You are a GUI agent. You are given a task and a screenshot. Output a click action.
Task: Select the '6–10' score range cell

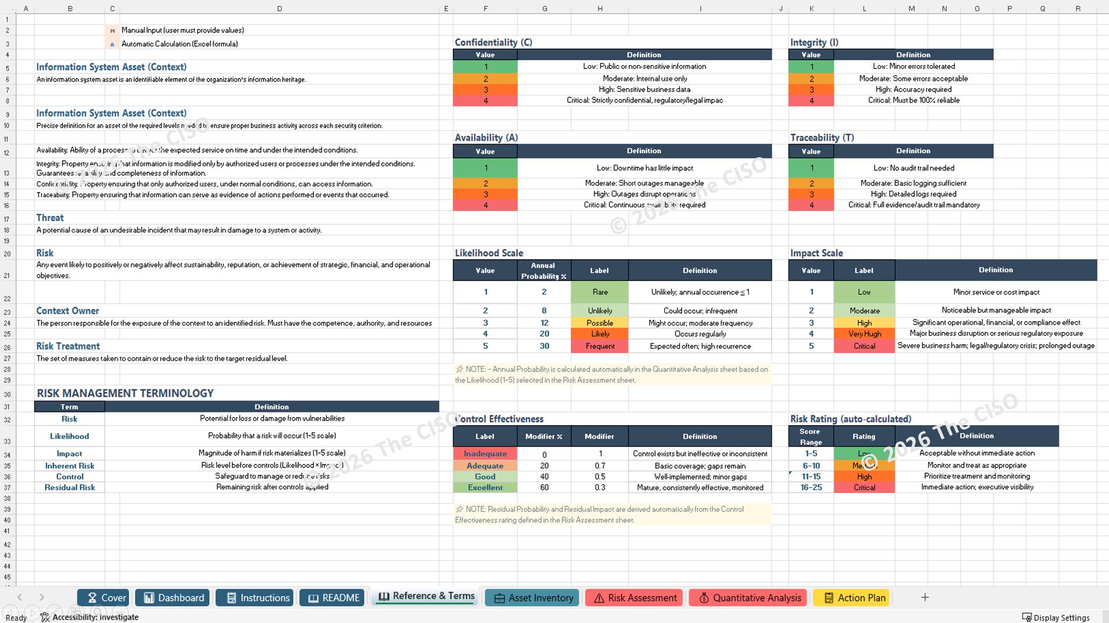pos(811,466)
